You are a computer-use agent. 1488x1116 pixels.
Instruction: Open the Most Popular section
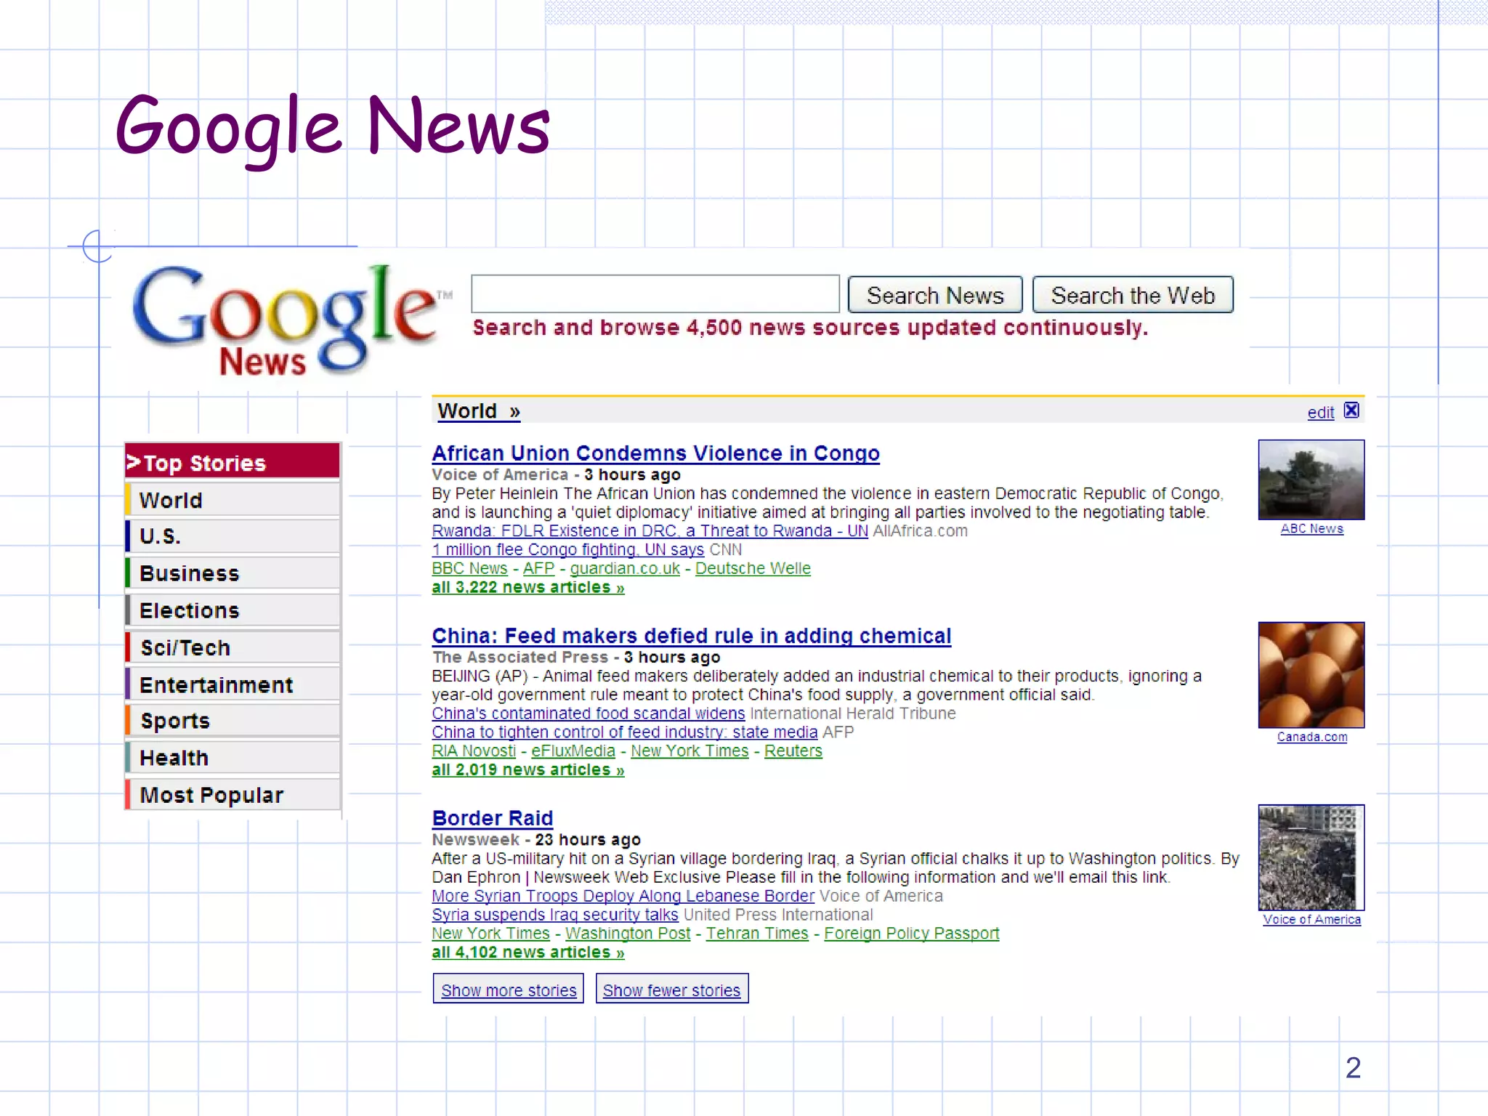point(232,795)
